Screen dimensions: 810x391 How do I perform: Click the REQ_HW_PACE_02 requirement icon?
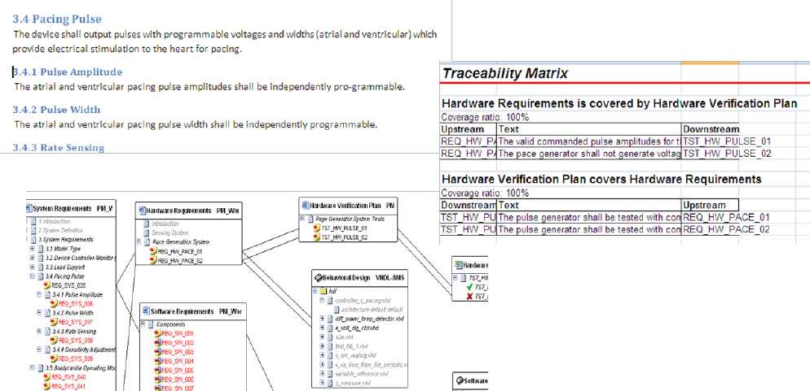pos(153,261)
